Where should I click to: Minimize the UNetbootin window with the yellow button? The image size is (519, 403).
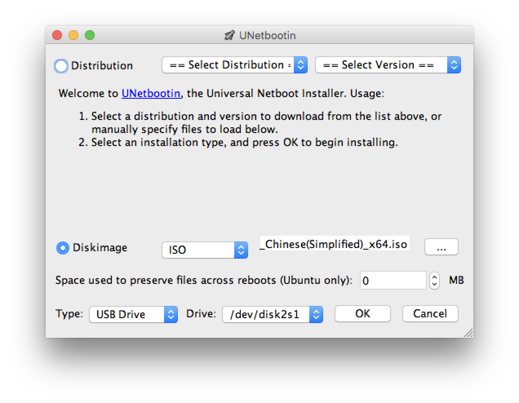point(73,35)
